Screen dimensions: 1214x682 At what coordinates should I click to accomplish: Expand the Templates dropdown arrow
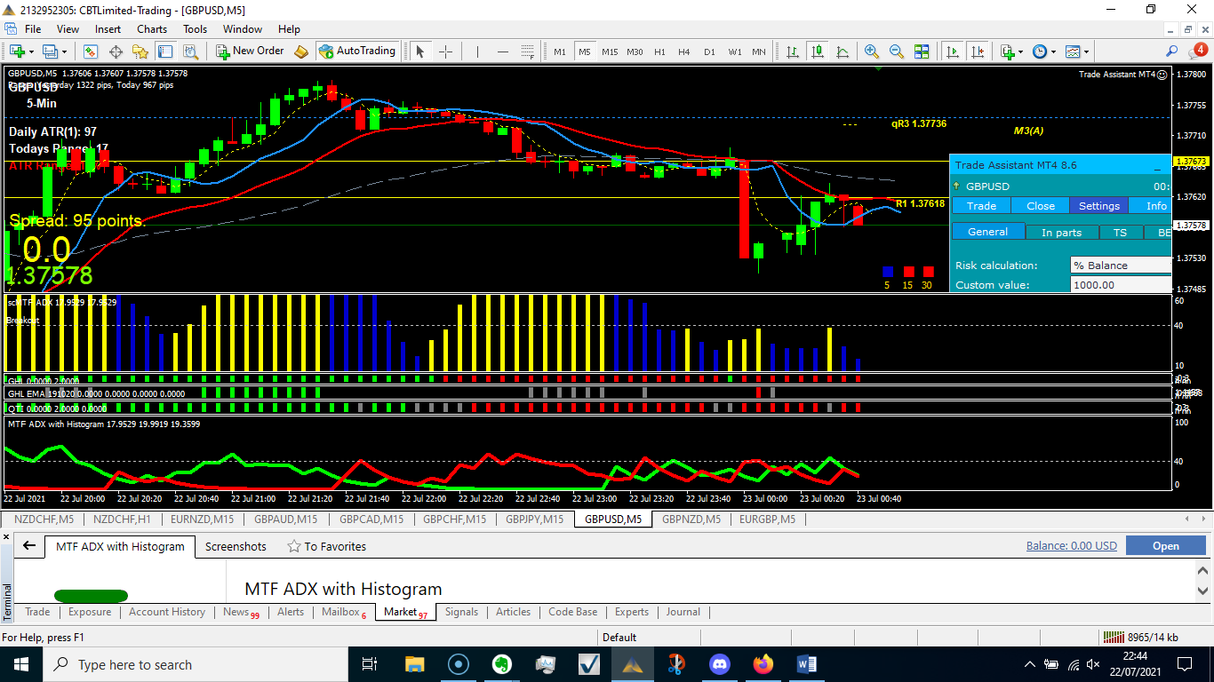pos(1086,52)
